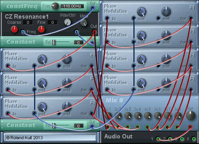Image resolution: width=199 pixels, height=144 pixels.
Task: Click second mod knob on top-right Phase Modulation module
Action: point(166,12)
